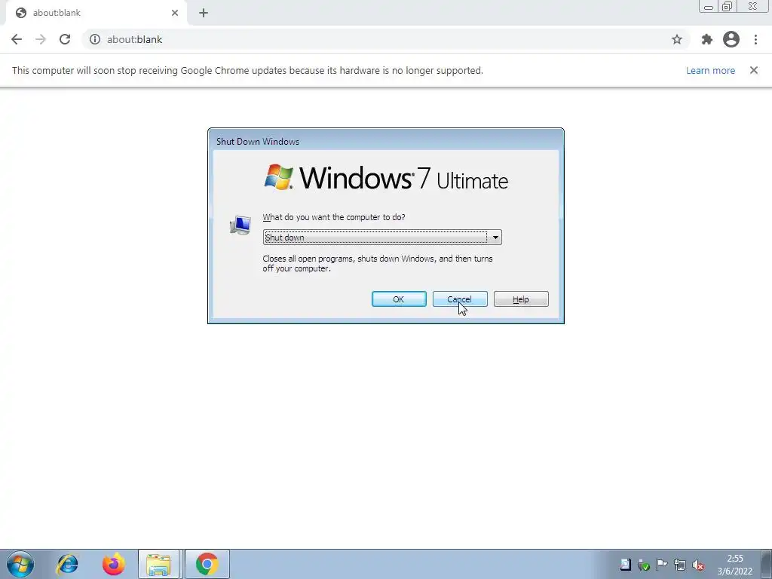Click the Action Center flag tray icon

click(662, 565)
